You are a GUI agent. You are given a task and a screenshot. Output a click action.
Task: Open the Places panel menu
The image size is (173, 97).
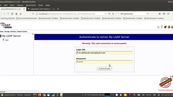point(20,95)
